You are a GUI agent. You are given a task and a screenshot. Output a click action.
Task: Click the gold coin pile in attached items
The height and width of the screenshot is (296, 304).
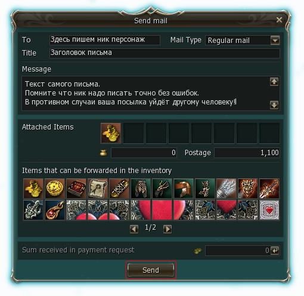111,133
